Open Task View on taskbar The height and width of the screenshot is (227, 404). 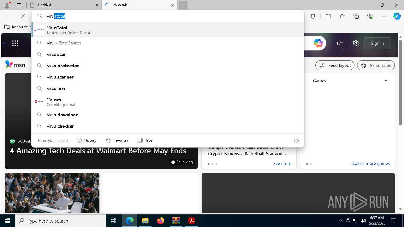[114, 221]
